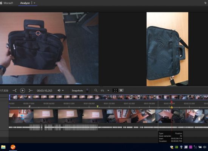
Task: Click the 6% zoom value
Action: (102, 91)
